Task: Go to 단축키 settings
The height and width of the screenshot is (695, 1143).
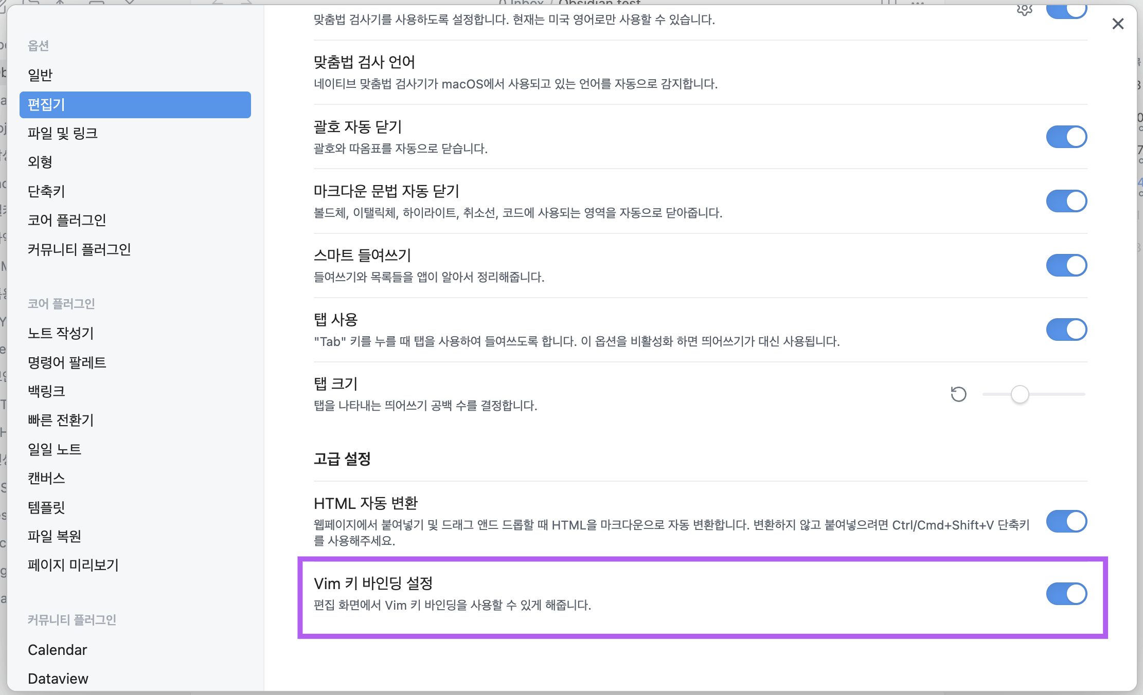Action: pos(46,191)
